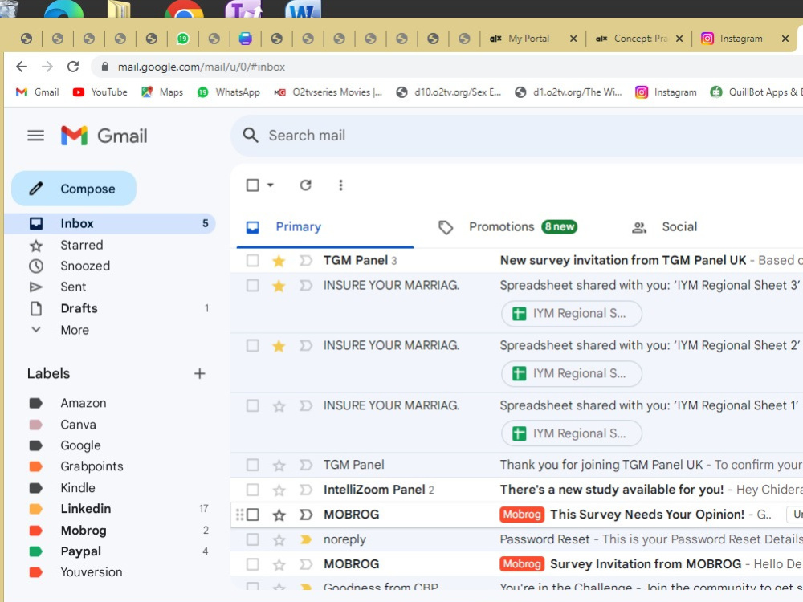Unstar the TGM Panel 3 email

[x=279, y=261]
